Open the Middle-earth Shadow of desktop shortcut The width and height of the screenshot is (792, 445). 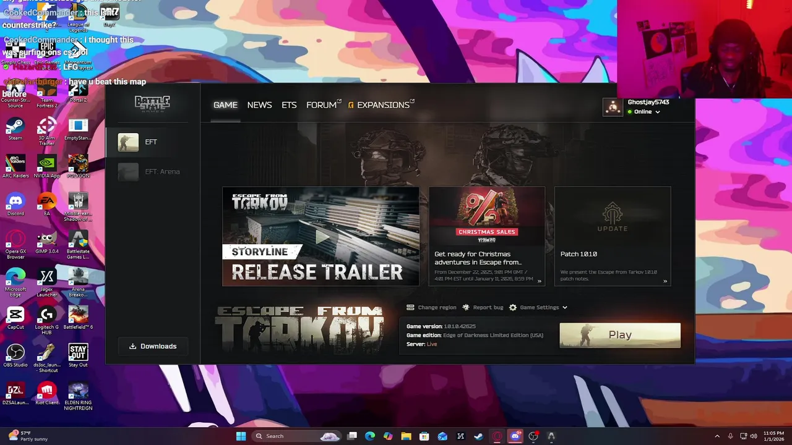click(78, 207)
